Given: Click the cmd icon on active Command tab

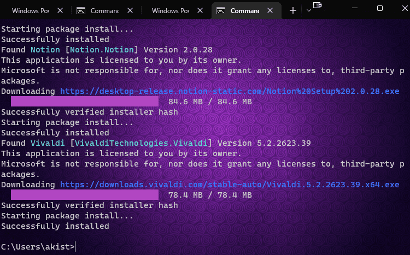Looking at the screenshot, I should (221, 11).
